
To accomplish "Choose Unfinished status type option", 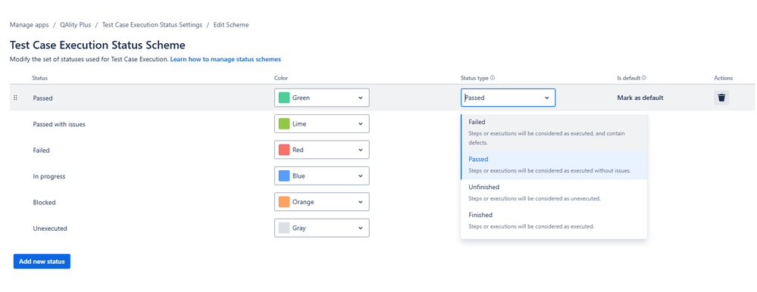I will [x=554, y=192].
